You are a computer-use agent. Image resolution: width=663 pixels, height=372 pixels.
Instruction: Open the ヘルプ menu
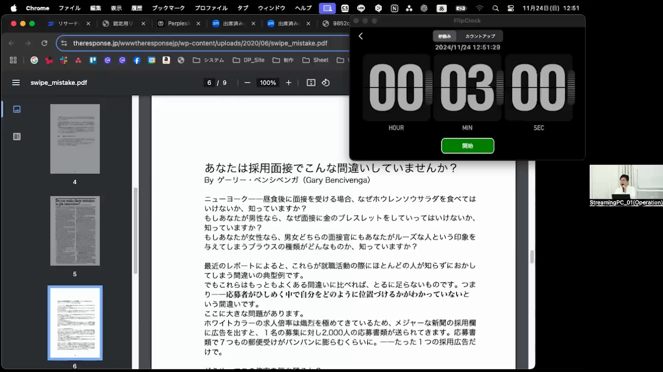tap(304, 8)
